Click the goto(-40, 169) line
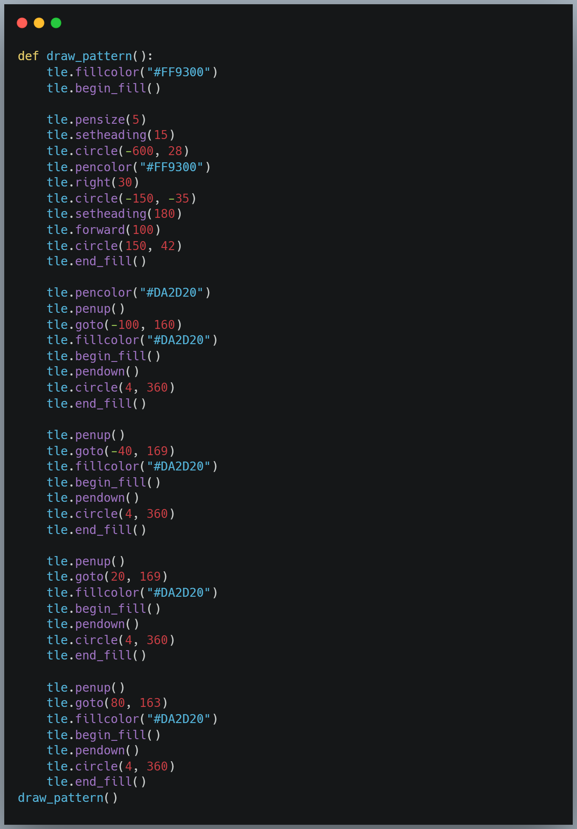The height and width of the screenshot is (829, 577). [111, 451]
